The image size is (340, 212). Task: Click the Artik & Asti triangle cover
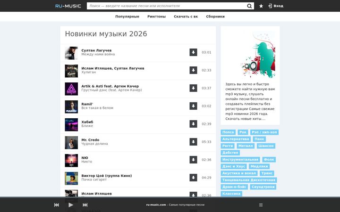(x=71, y=89)
